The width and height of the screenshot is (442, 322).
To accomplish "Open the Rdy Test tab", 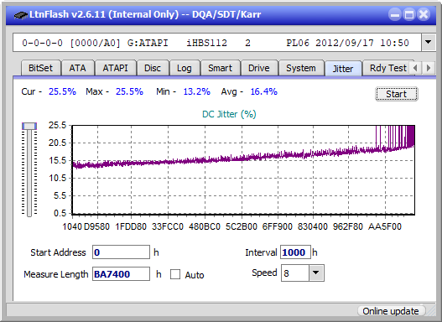I will point(387,68).
